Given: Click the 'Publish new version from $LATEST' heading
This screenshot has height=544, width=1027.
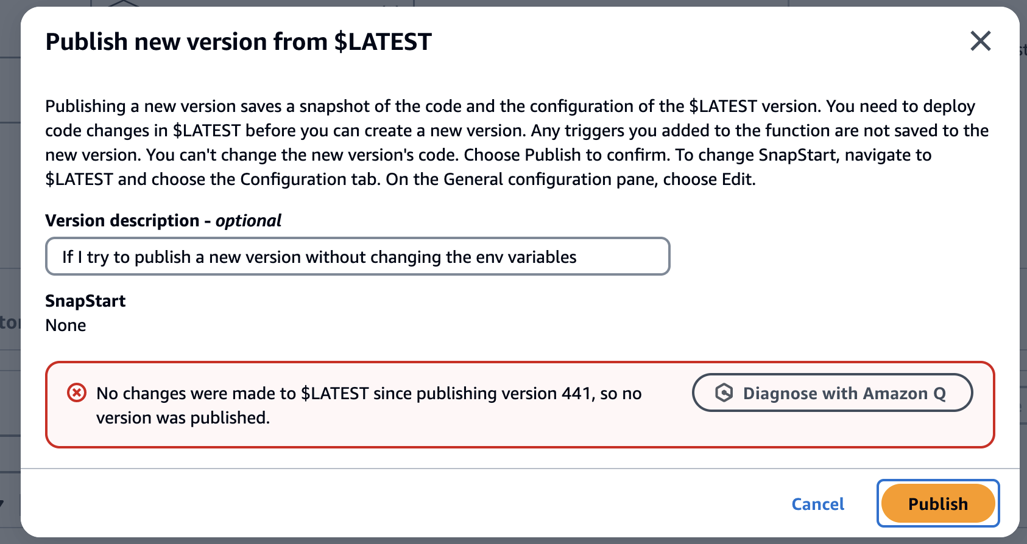Looking at the screenshot, I should click(x=238, y=42).
